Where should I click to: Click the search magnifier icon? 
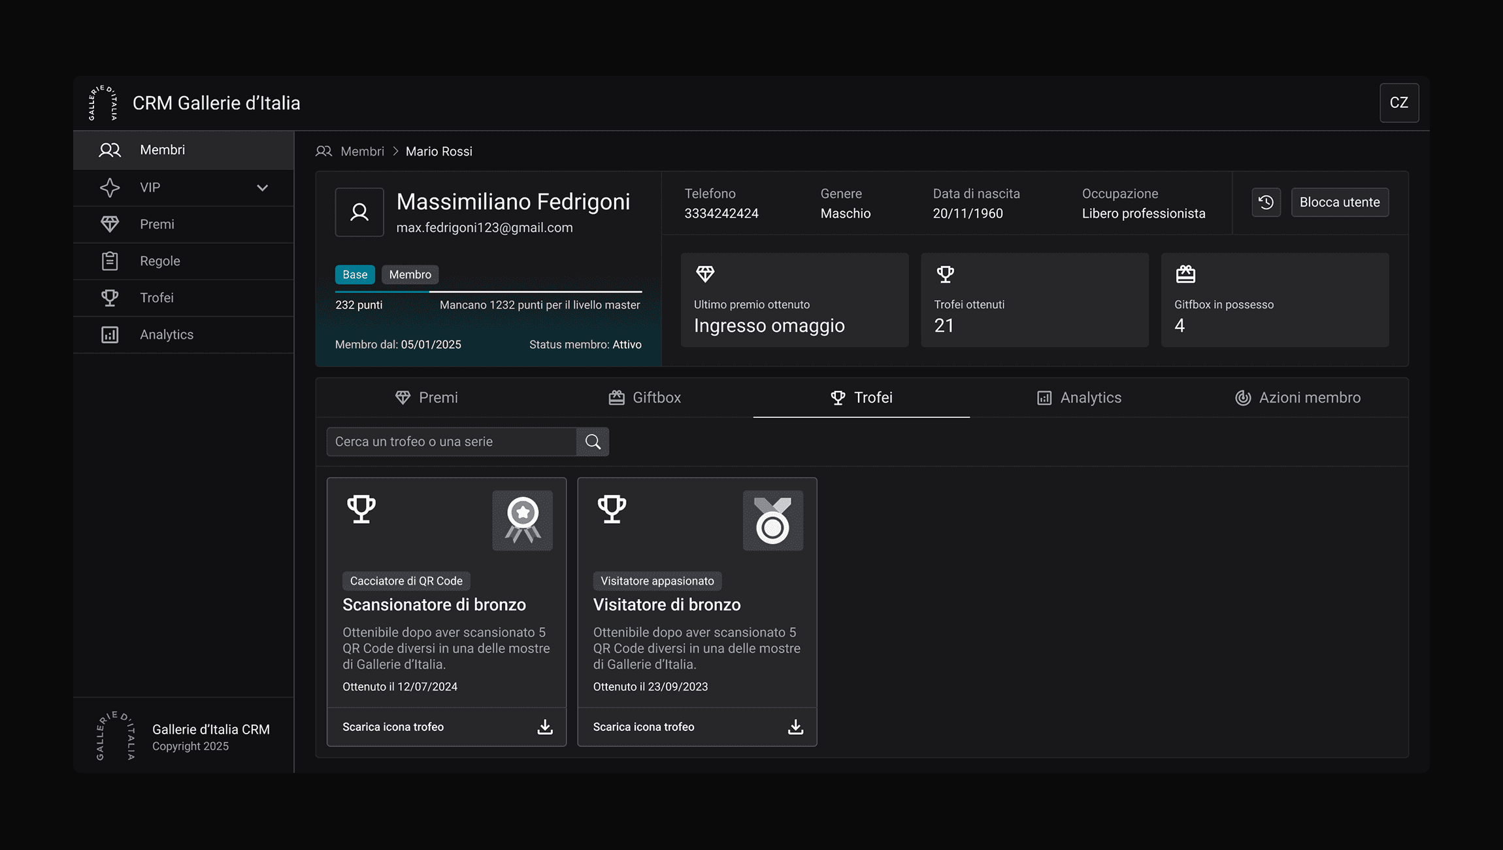point(593,442)
